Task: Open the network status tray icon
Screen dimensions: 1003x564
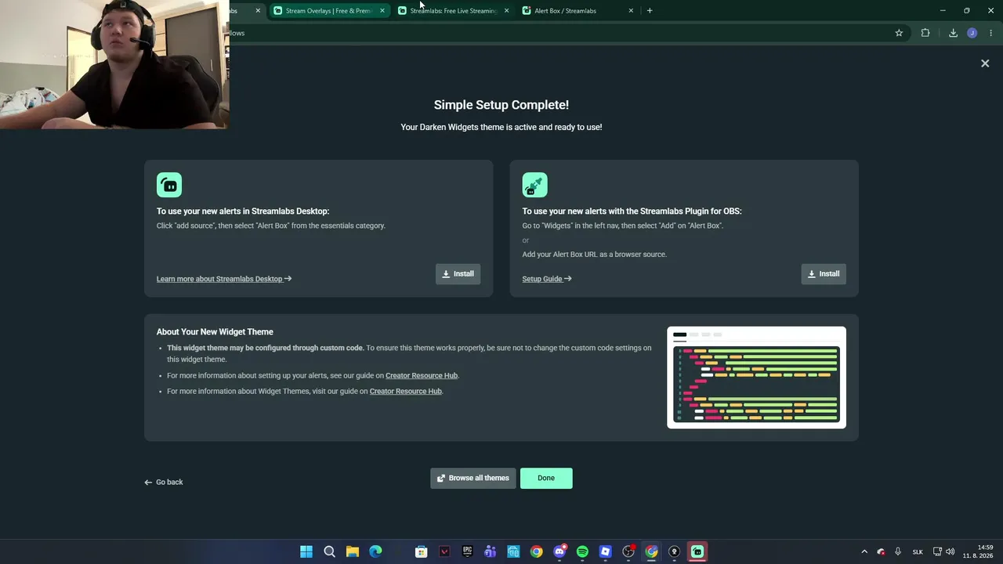Action: click(937, 551)
